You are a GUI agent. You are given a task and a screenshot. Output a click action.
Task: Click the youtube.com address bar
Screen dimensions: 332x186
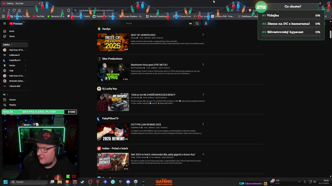(x=150, y=10)
